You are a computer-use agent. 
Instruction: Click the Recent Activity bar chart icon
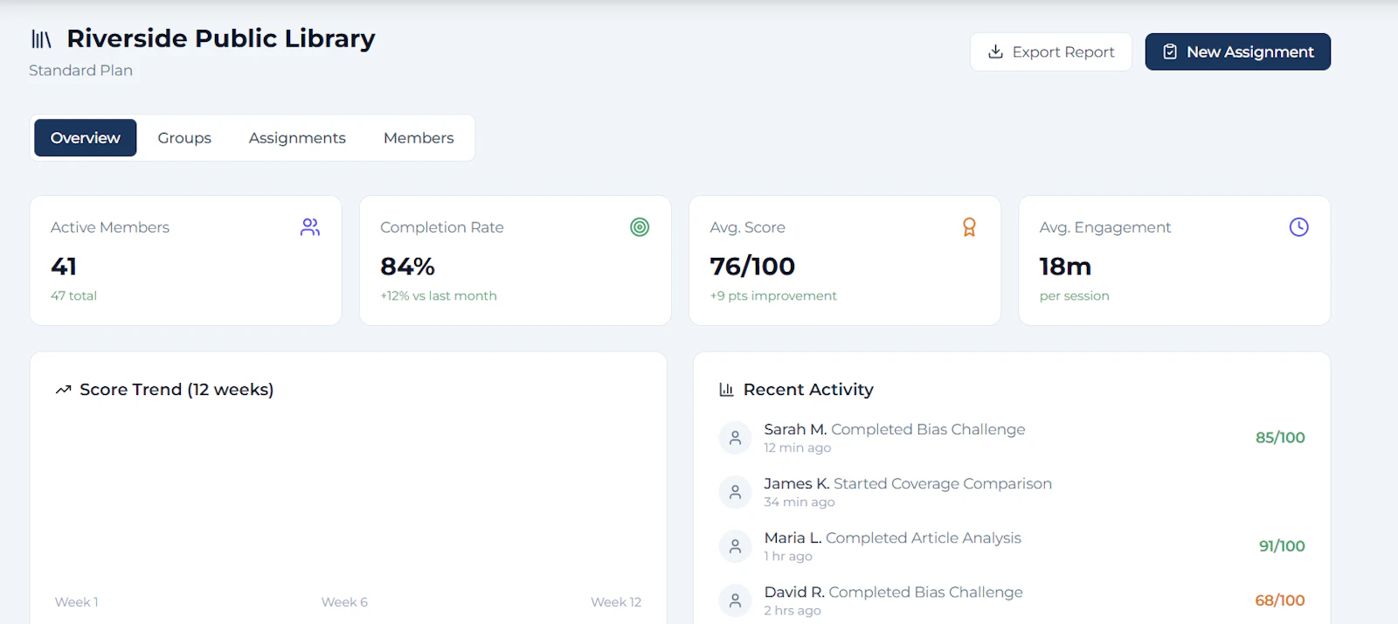pyautogui.click(x=726, y=390)
